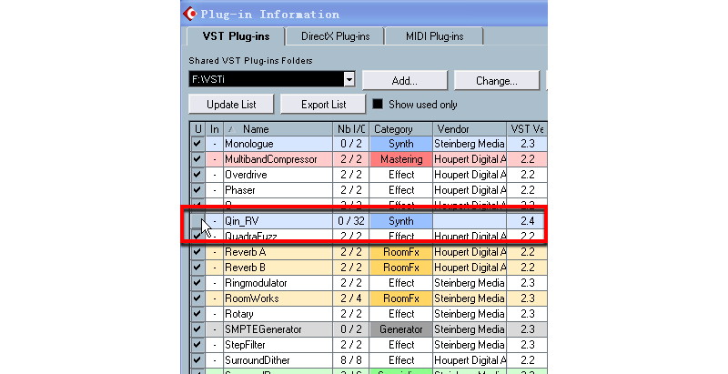
Task: Uncheck the Overdrive plug-in checkbox
Action: 197,175
